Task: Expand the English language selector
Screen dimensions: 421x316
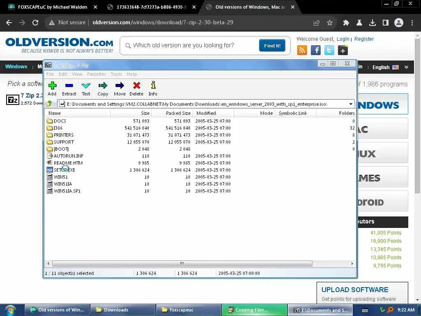Action: point(406,67)
